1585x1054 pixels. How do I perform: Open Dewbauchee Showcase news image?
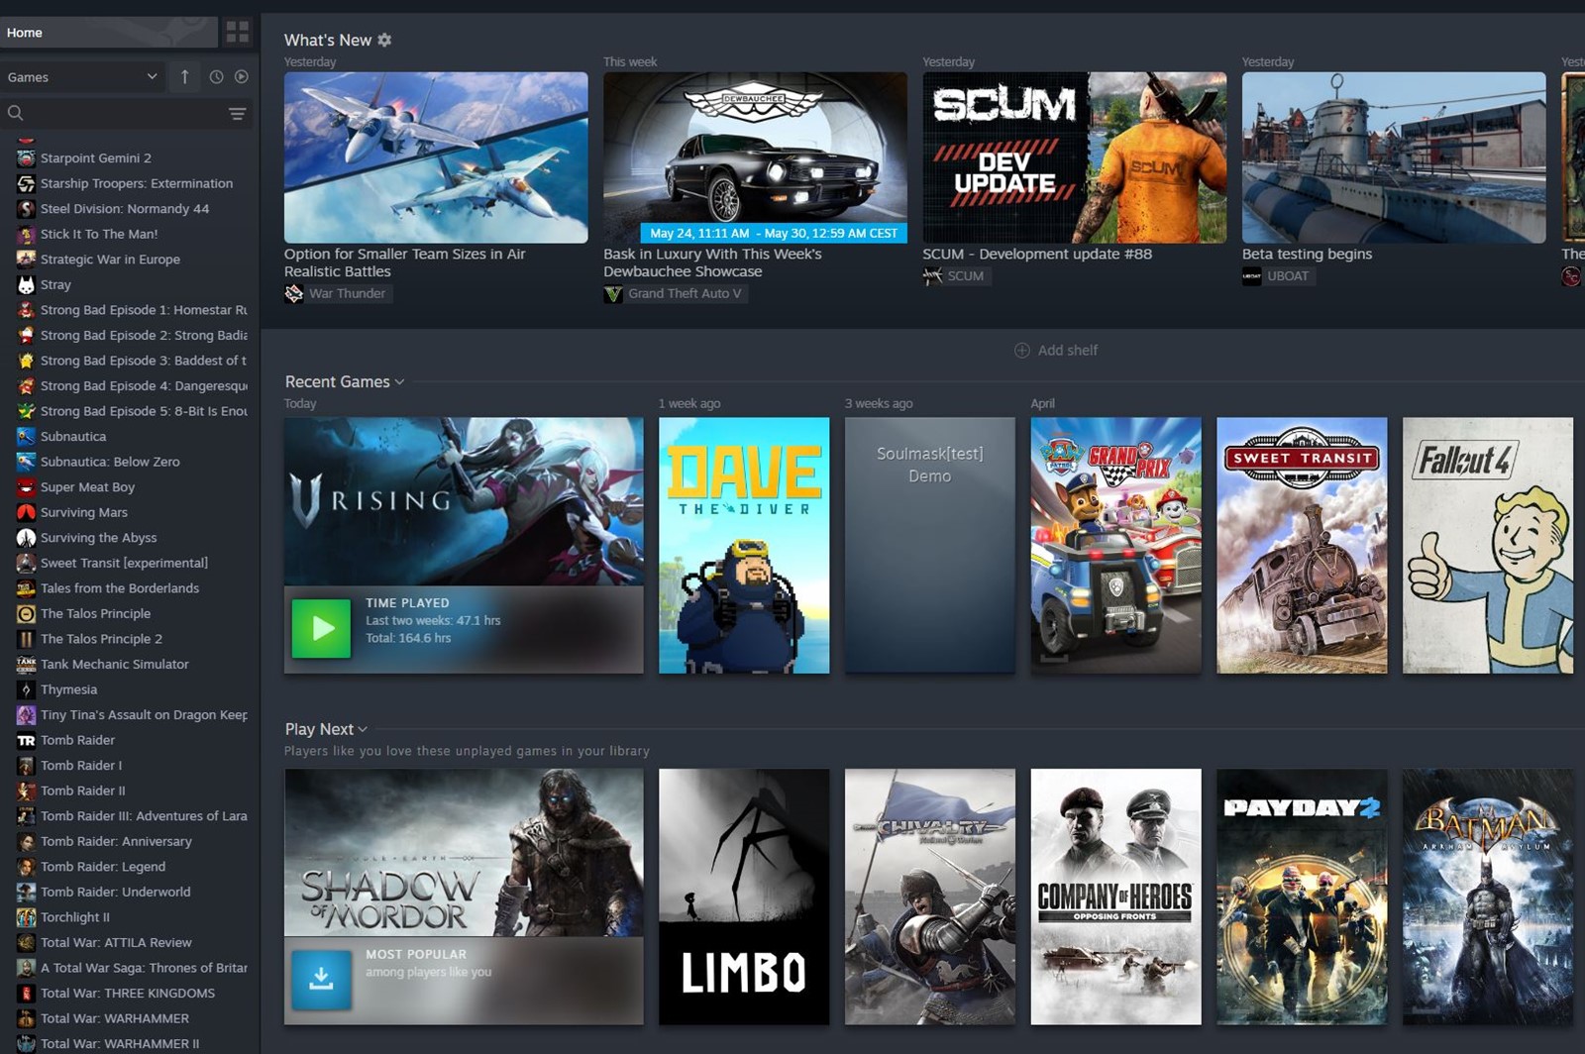click(755, 158)
